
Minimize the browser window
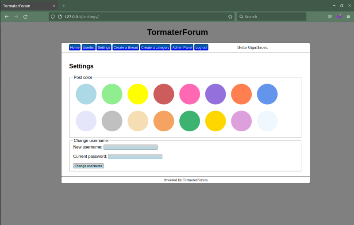(x=334, y=6)
